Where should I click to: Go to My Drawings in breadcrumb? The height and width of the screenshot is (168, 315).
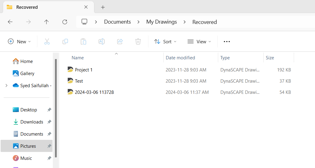161,22
